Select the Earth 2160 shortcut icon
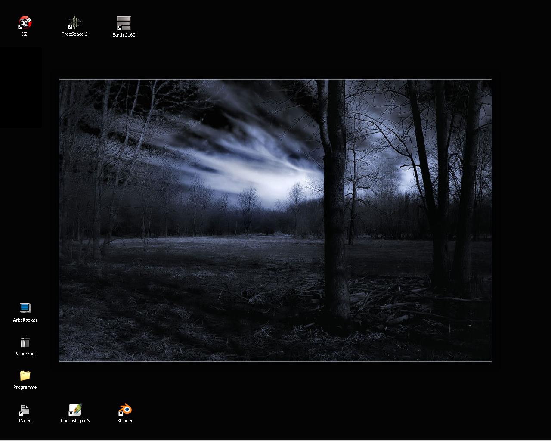This screenshot has width=551, height=441. point(124,23)
